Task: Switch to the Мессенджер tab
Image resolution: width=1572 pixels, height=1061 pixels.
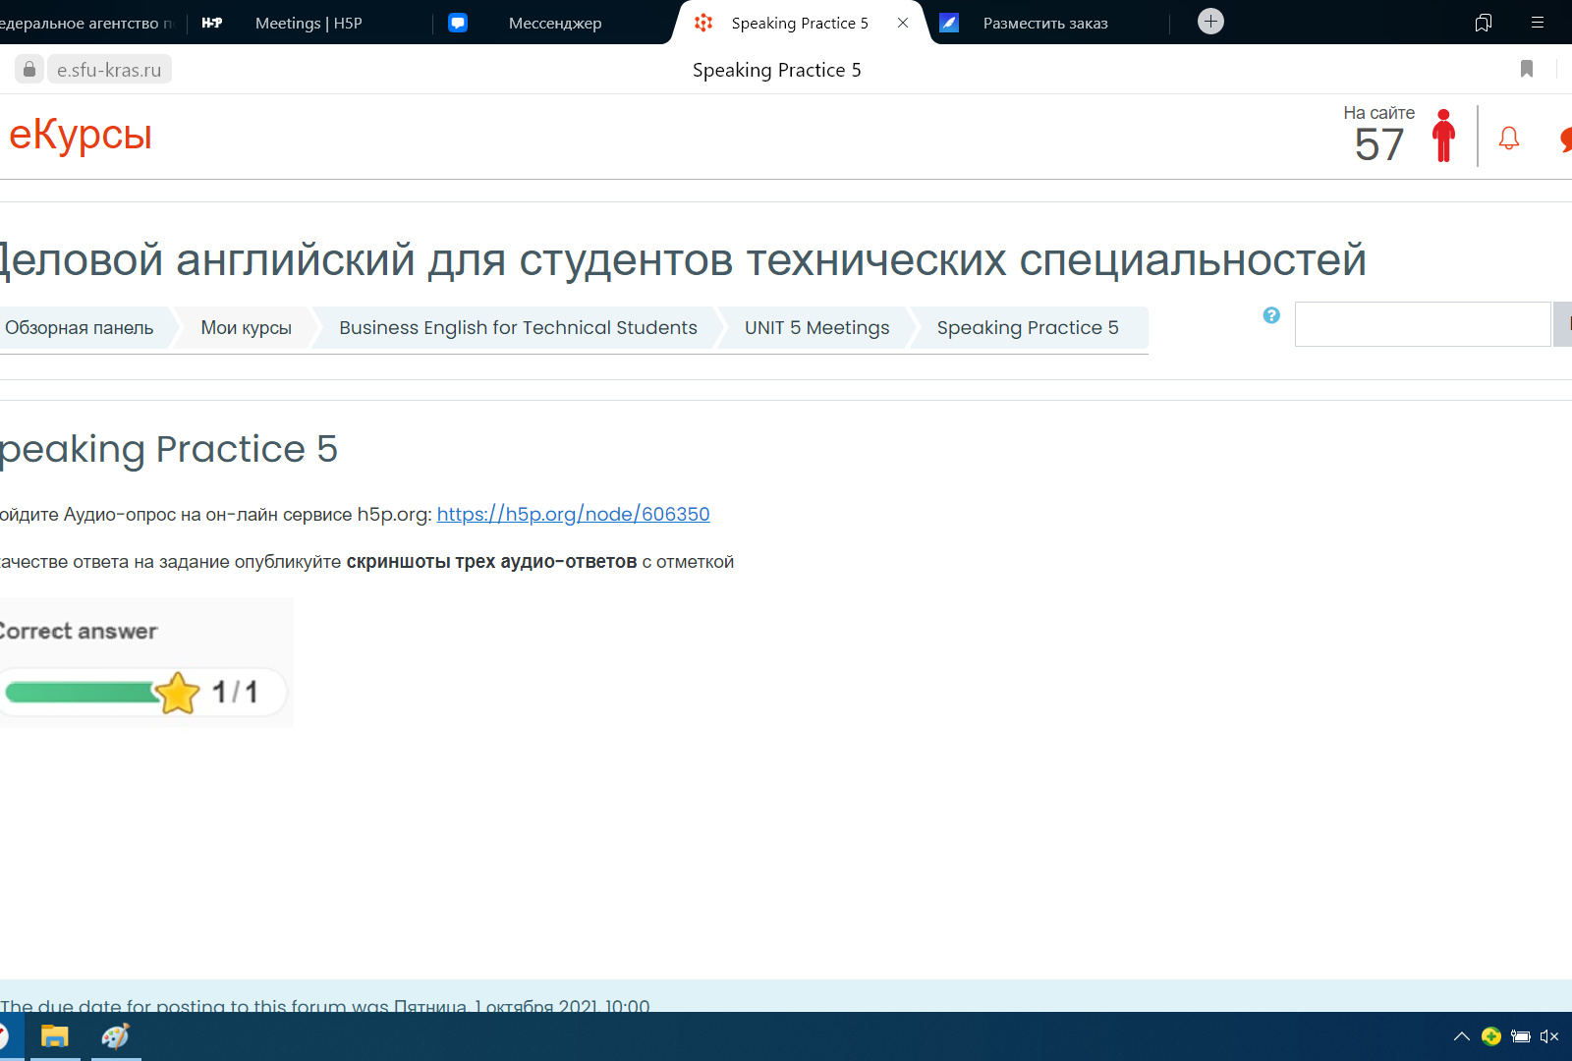Action: [554, 23]
